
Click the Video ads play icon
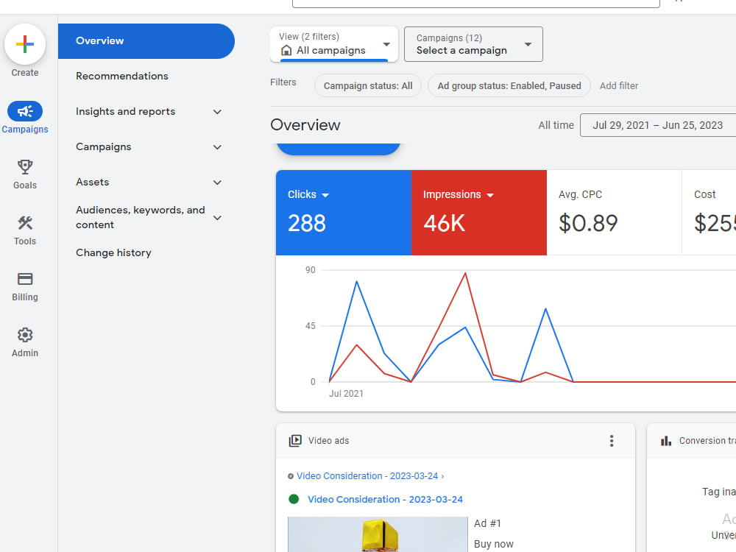click(x=295, y=441)
